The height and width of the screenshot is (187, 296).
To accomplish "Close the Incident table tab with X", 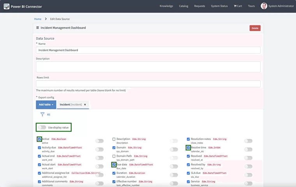I will click(85, 105).
